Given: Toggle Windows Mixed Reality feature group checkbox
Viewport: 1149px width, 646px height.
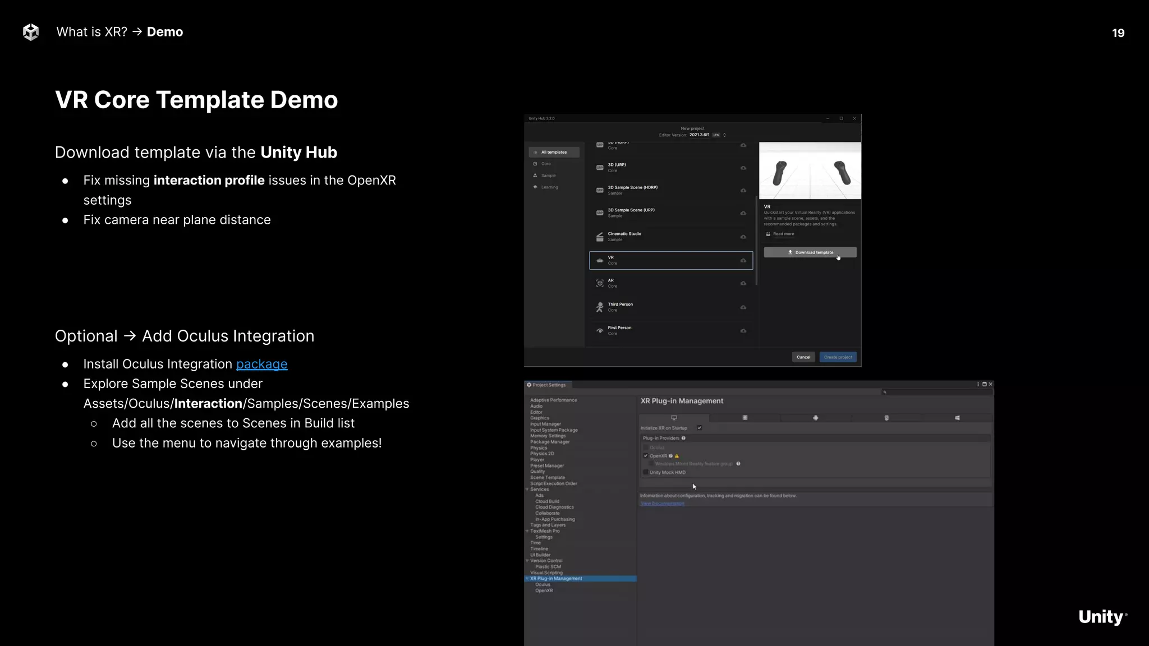Looking at the screenshot, I should click(x=651, y=464).
